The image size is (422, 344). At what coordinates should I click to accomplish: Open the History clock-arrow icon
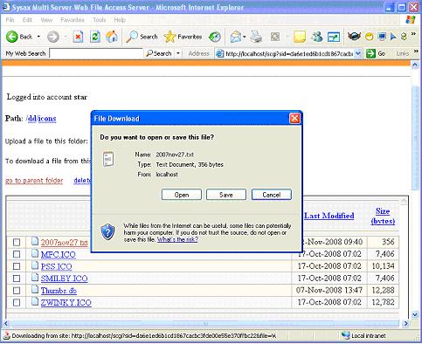click(x=215, y=37)
